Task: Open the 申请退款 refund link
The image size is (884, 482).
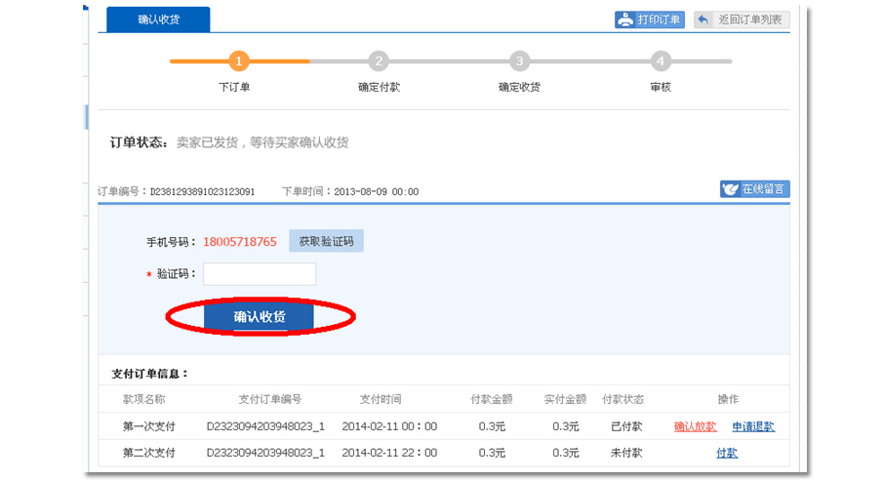Action: coord(753,426)
